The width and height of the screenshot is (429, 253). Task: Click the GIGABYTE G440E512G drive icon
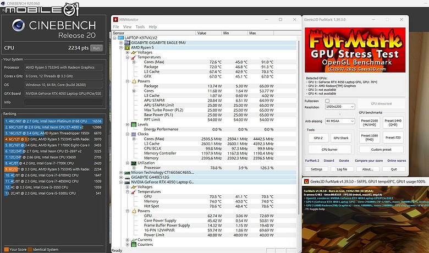[127, 177]
